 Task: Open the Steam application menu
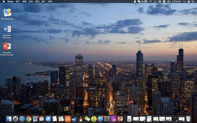10,2
